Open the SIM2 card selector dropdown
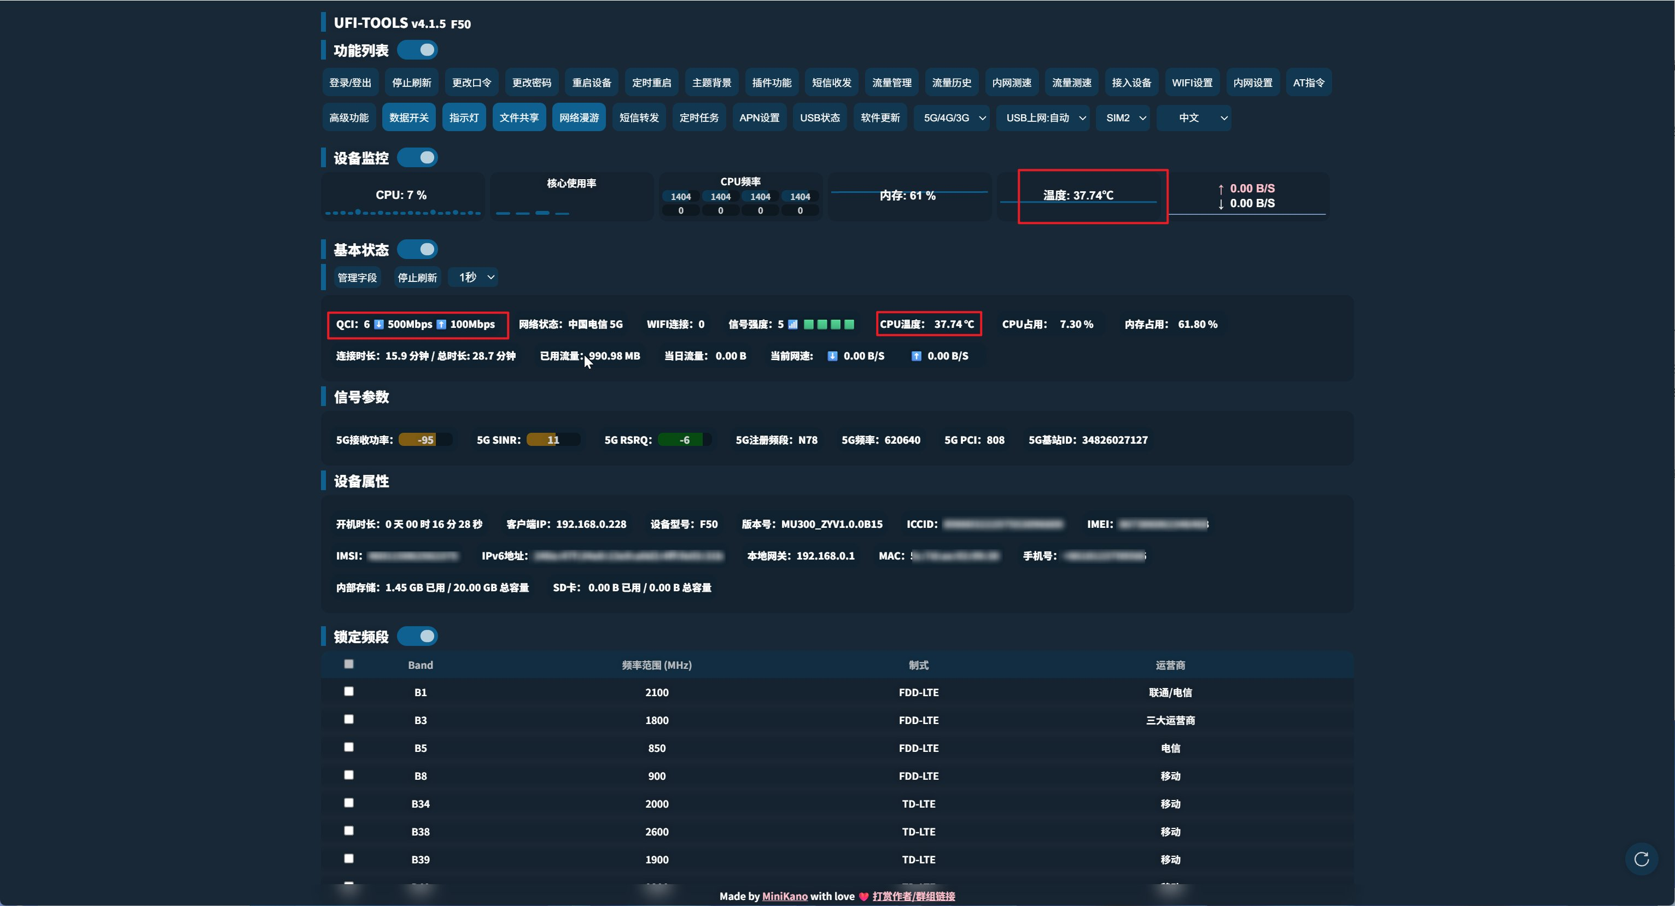This screenshot has width=1675, height=906. (x=1123, y=117)
